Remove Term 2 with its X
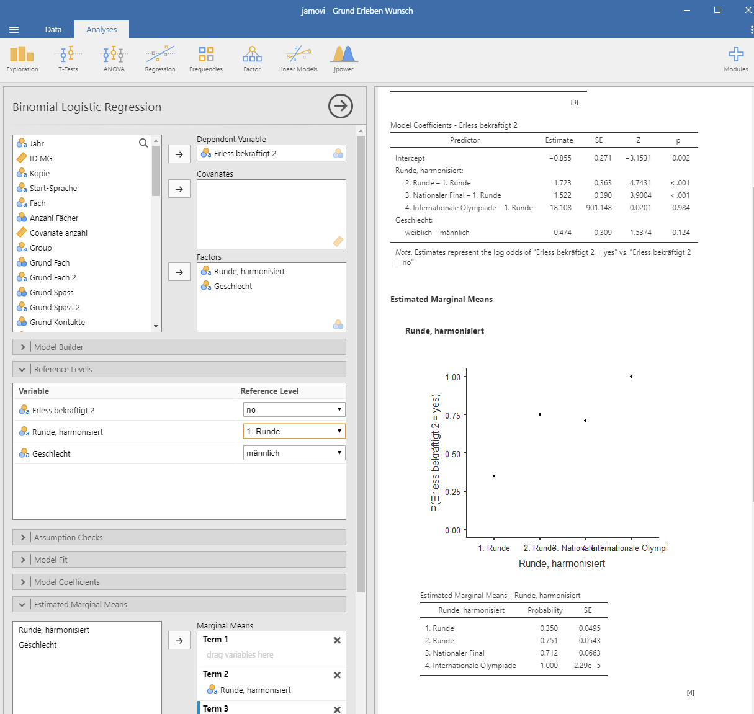Screen dimensions: 754x714 coord(337,675)
